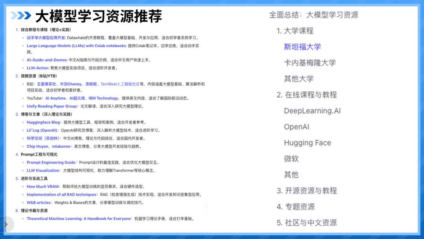
Task: Select Hugging Face outline entry
Action: pyautogui.click(x=307, y=143)
